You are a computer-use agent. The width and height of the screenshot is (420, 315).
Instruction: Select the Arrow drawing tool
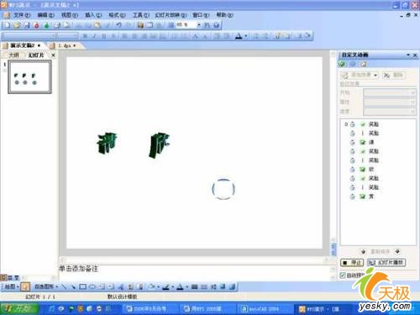[73, 286]
